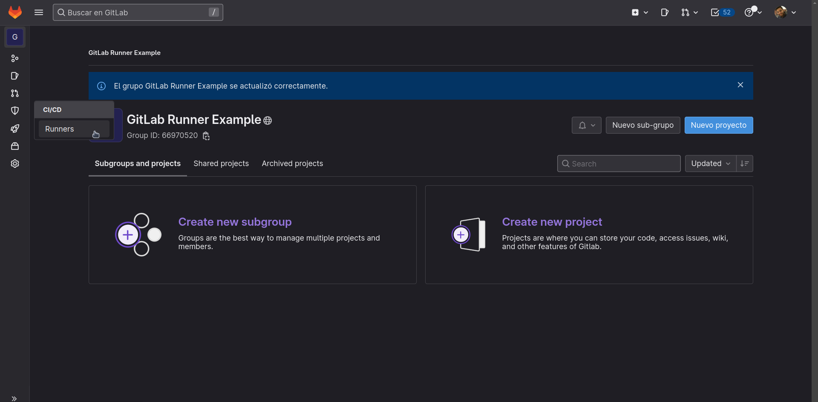The width and height of the screenshot is (818, 402).
Task: Open Group information sidebar icon
Action: click(15, 58)
